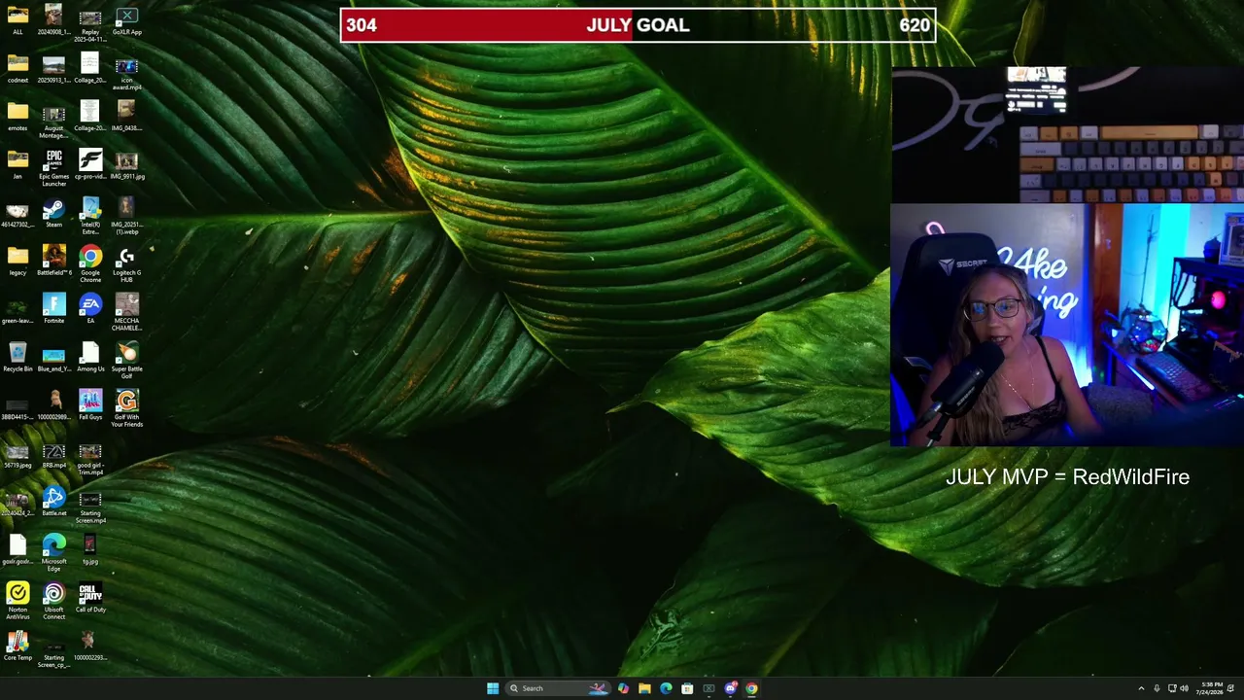Select the Blue_and_Y image file
1244x700 pixels.
click(53, 360)
